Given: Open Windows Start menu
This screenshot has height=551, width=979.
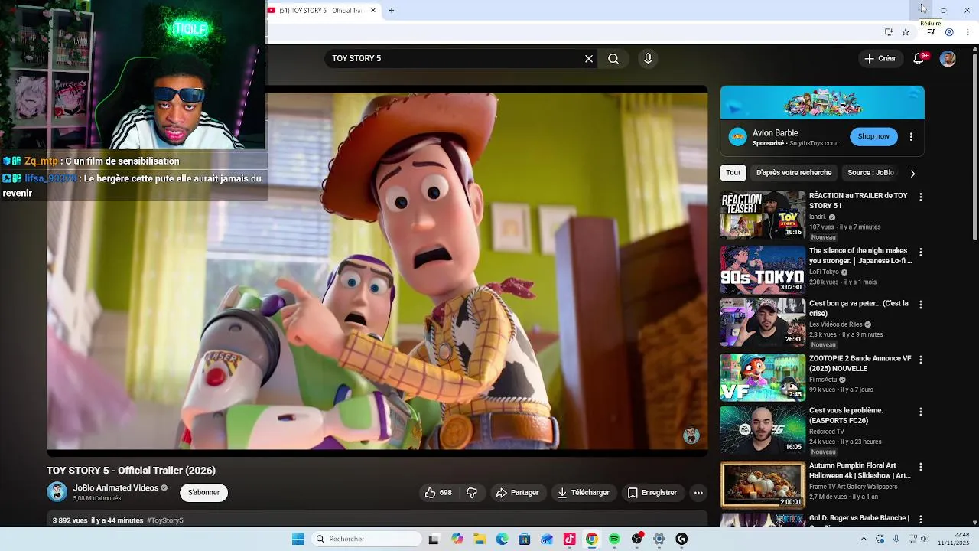Looking at the screenshot, I should pyautogui.click(x=298, y=540).
